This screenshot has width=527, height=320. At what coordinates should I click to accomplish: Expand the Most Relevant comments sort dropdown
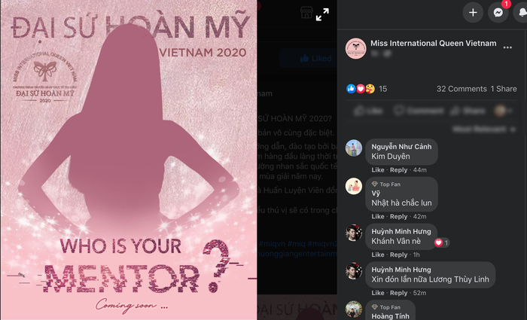[x=484, y=129]
